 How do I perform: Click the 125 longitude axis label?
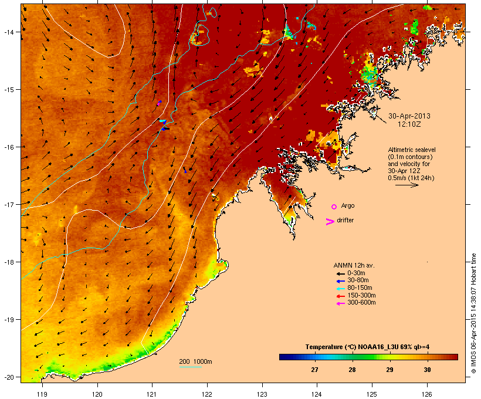point(372,394)
